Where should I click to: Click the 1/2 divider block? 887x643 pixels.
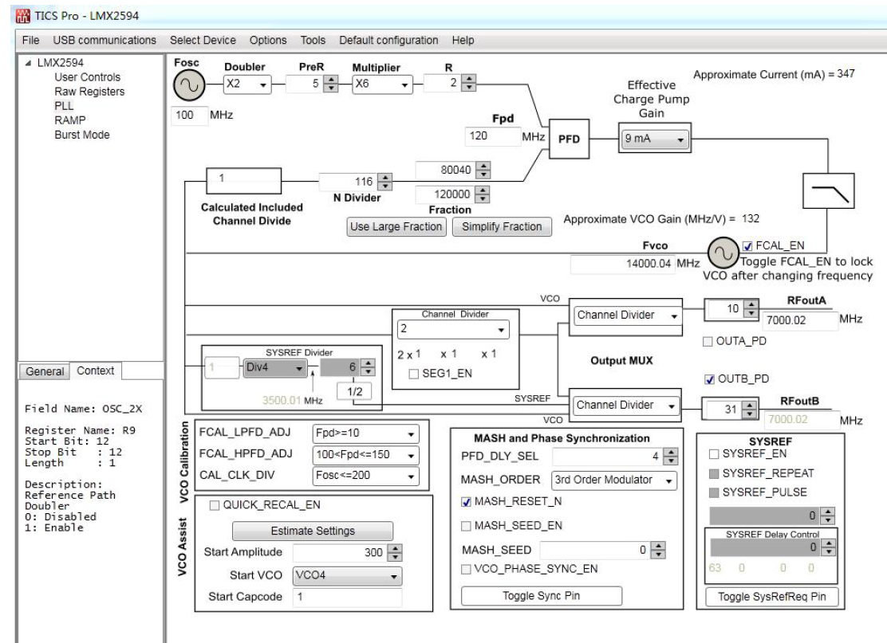pyautogui.click(x=355, y=391)
